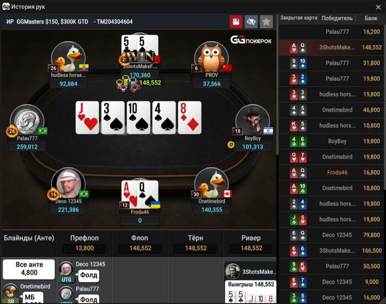Screen dimensions: 386x304
Task: Click Onetimebird's duck avatar at table
Action: 211,184
